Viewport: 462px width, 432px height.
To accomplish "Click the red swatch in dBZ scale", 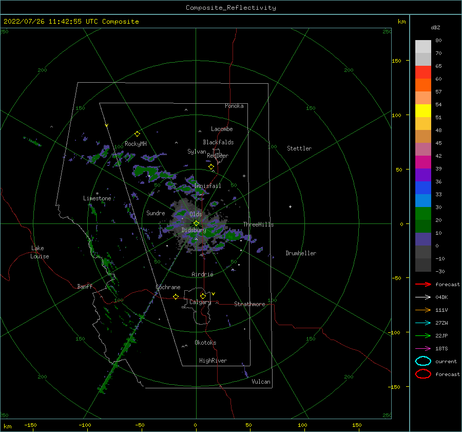I will [x=423, y=72].
